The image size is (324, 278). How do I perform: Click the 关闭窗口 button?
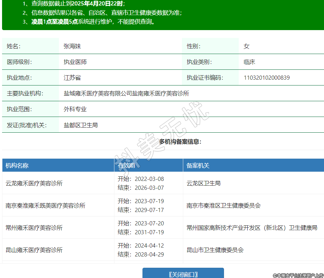tap(183, 274)
